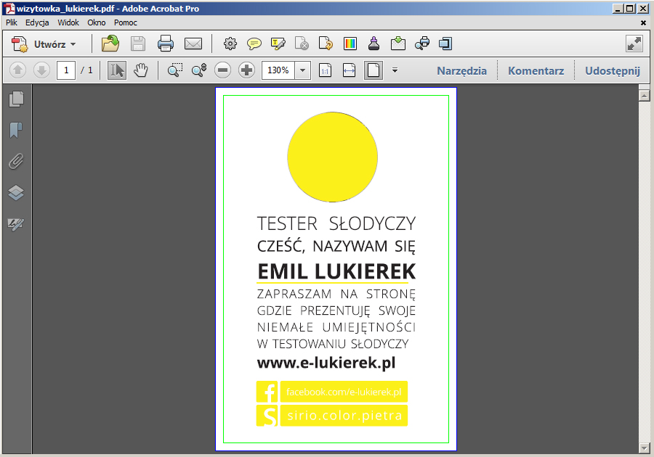654x457 pixels.
Task: Click the EMIL LUKIEREK name text
Action: [336, 271]
